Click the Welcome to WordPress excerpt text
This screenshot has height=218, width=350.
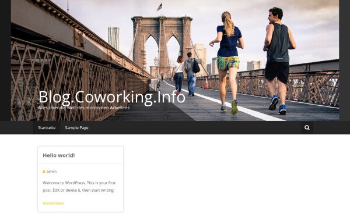pyautogui.click(x=79, y=187)
